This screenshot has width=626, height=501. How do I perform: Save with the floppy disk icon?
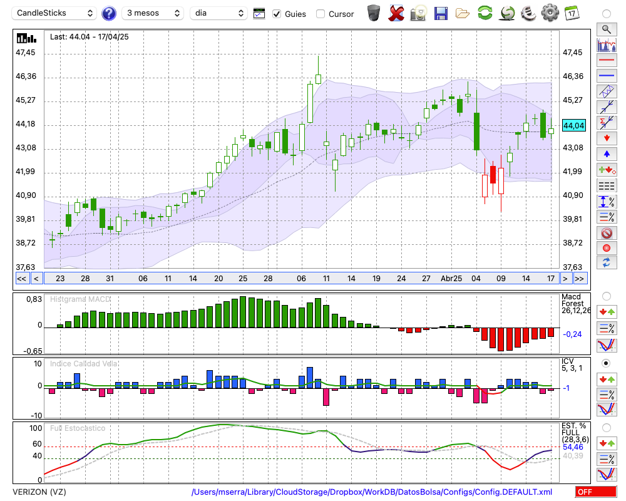click(x=441, y=13)
